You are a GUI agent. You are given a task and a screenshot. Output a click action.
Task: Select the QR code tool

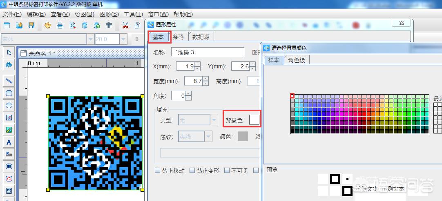pos(9,191)
